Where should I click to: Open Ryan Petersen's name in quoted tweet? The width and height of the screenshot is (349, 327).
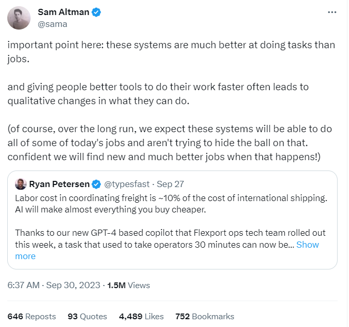coord(59,184)
